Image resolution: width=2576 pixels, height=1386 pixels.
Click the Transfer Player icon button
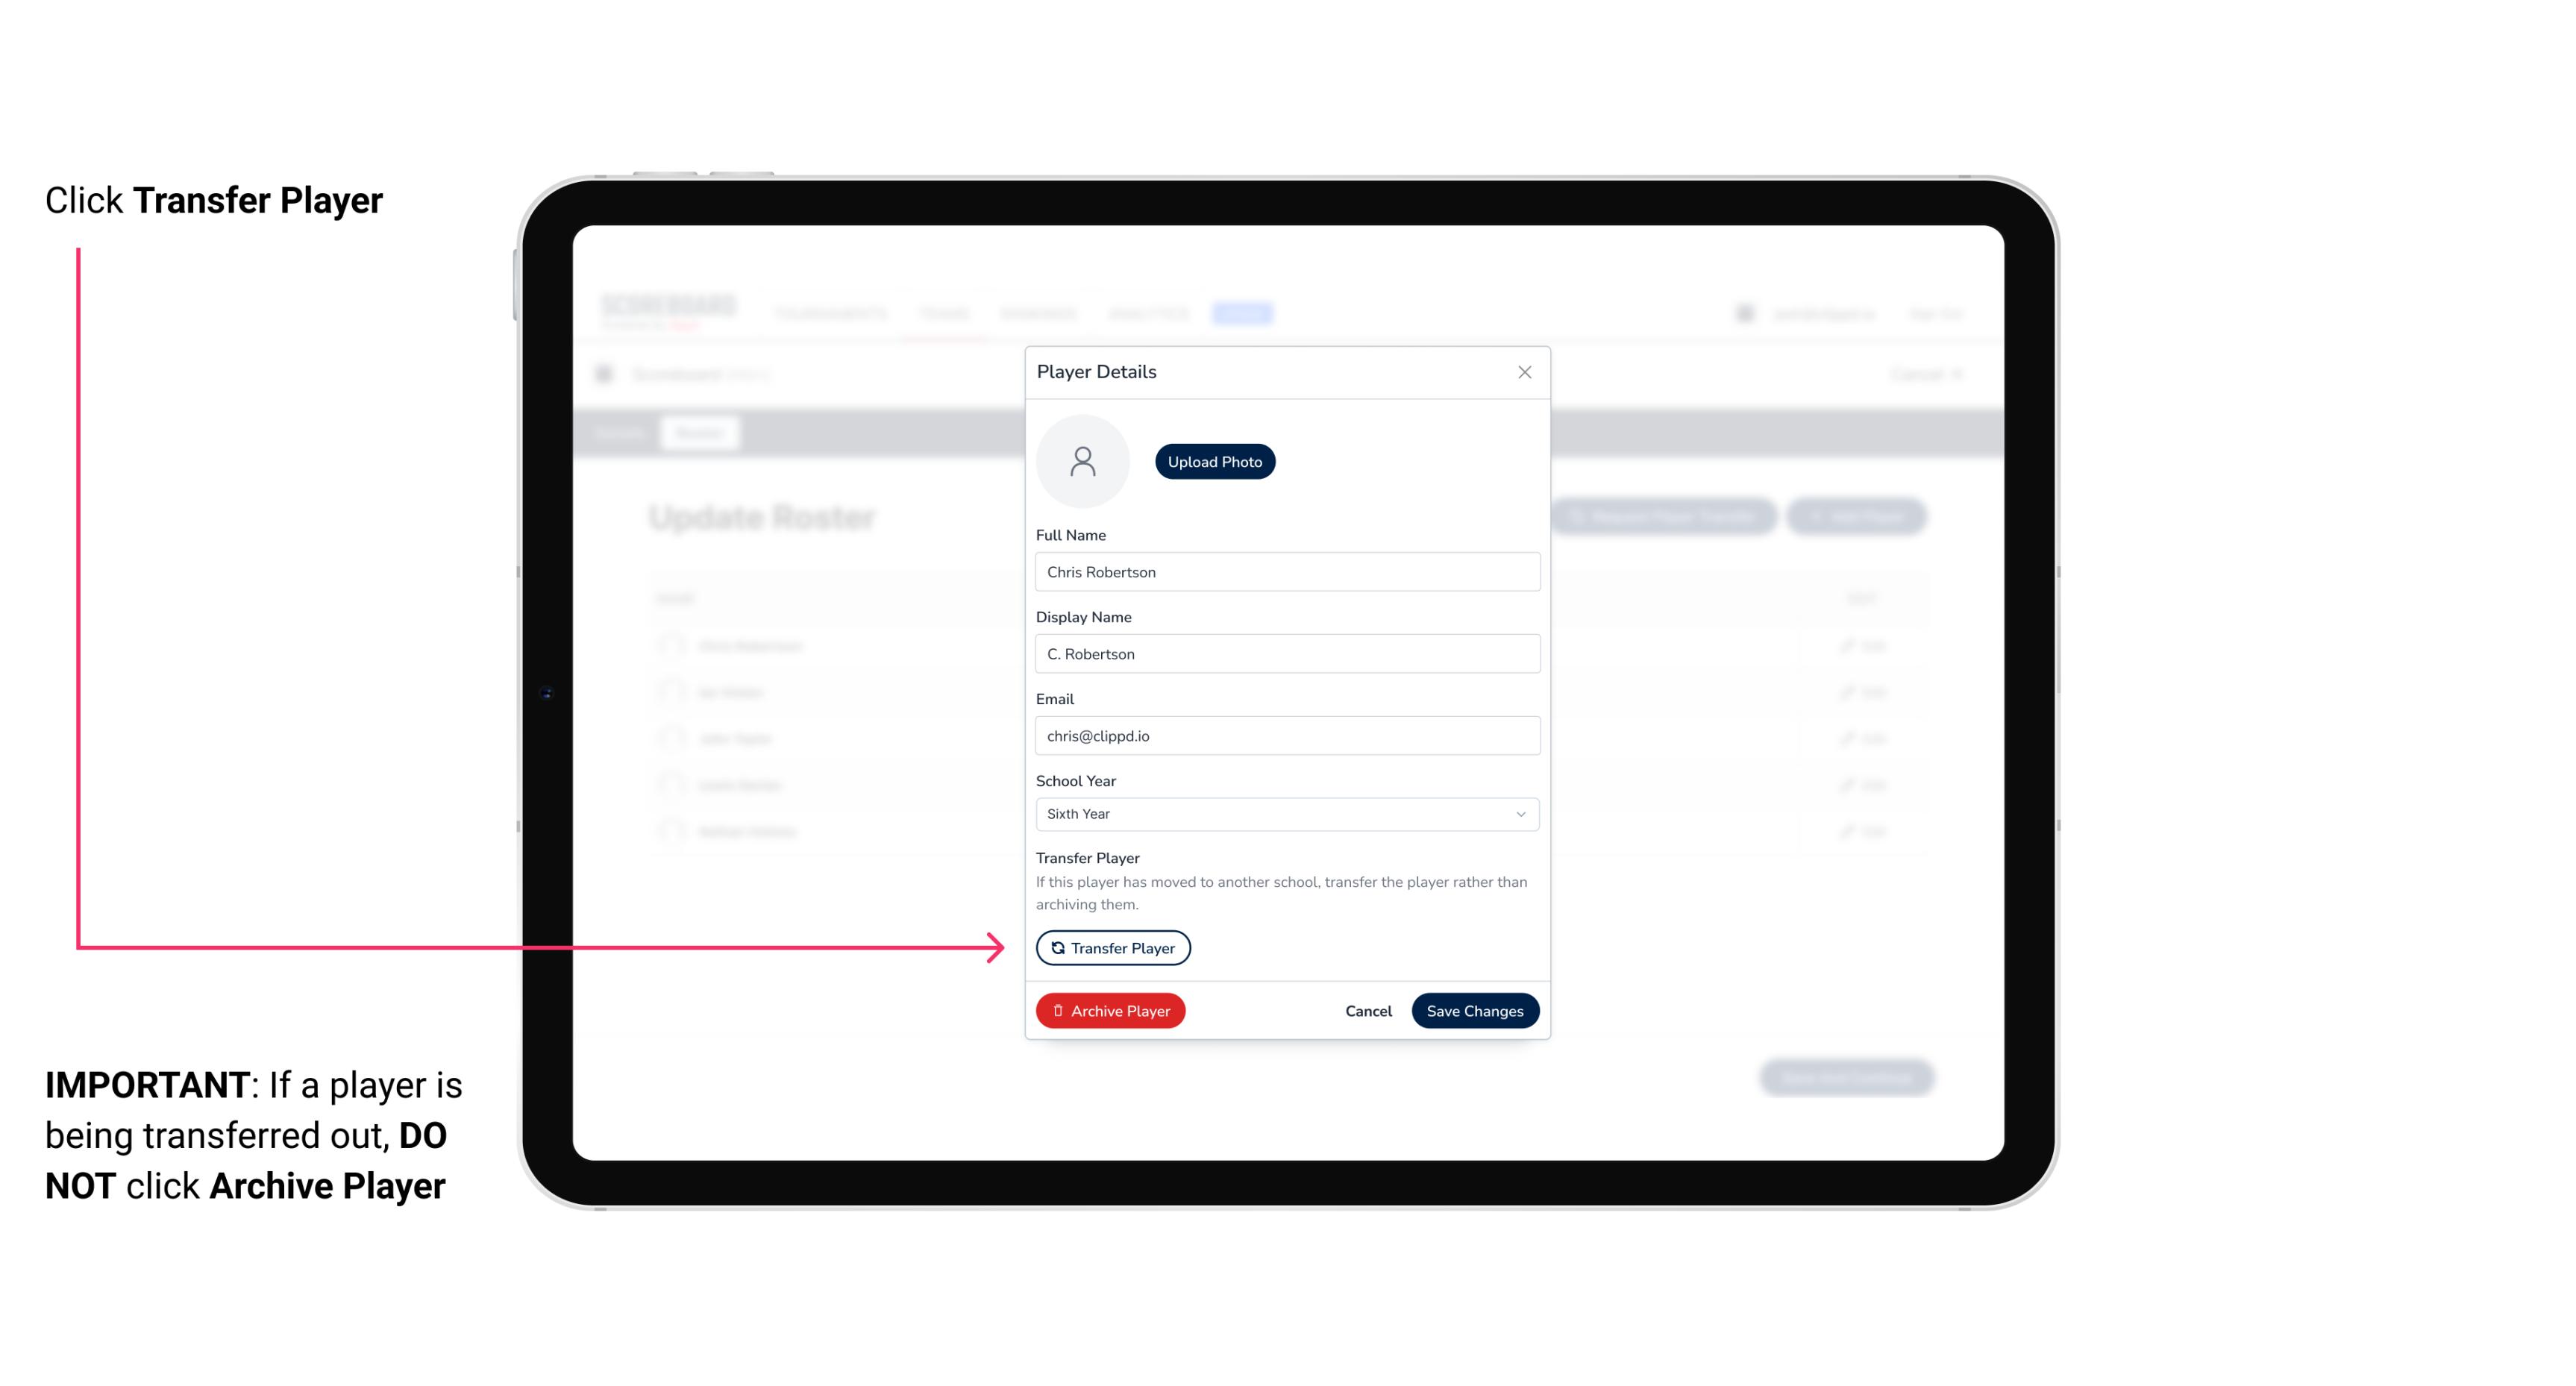(1112, 947)
